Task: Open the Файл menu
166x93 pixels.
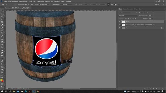Action: (x=5, y=1)
